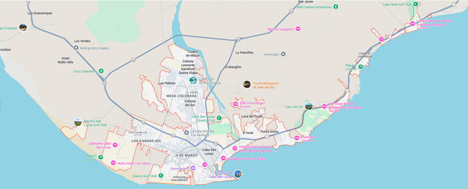Click Cabo Surf School Line Up photo marker
Viewport: 468px width, 189px height.
pyautogui.click(x=193, y=80)
